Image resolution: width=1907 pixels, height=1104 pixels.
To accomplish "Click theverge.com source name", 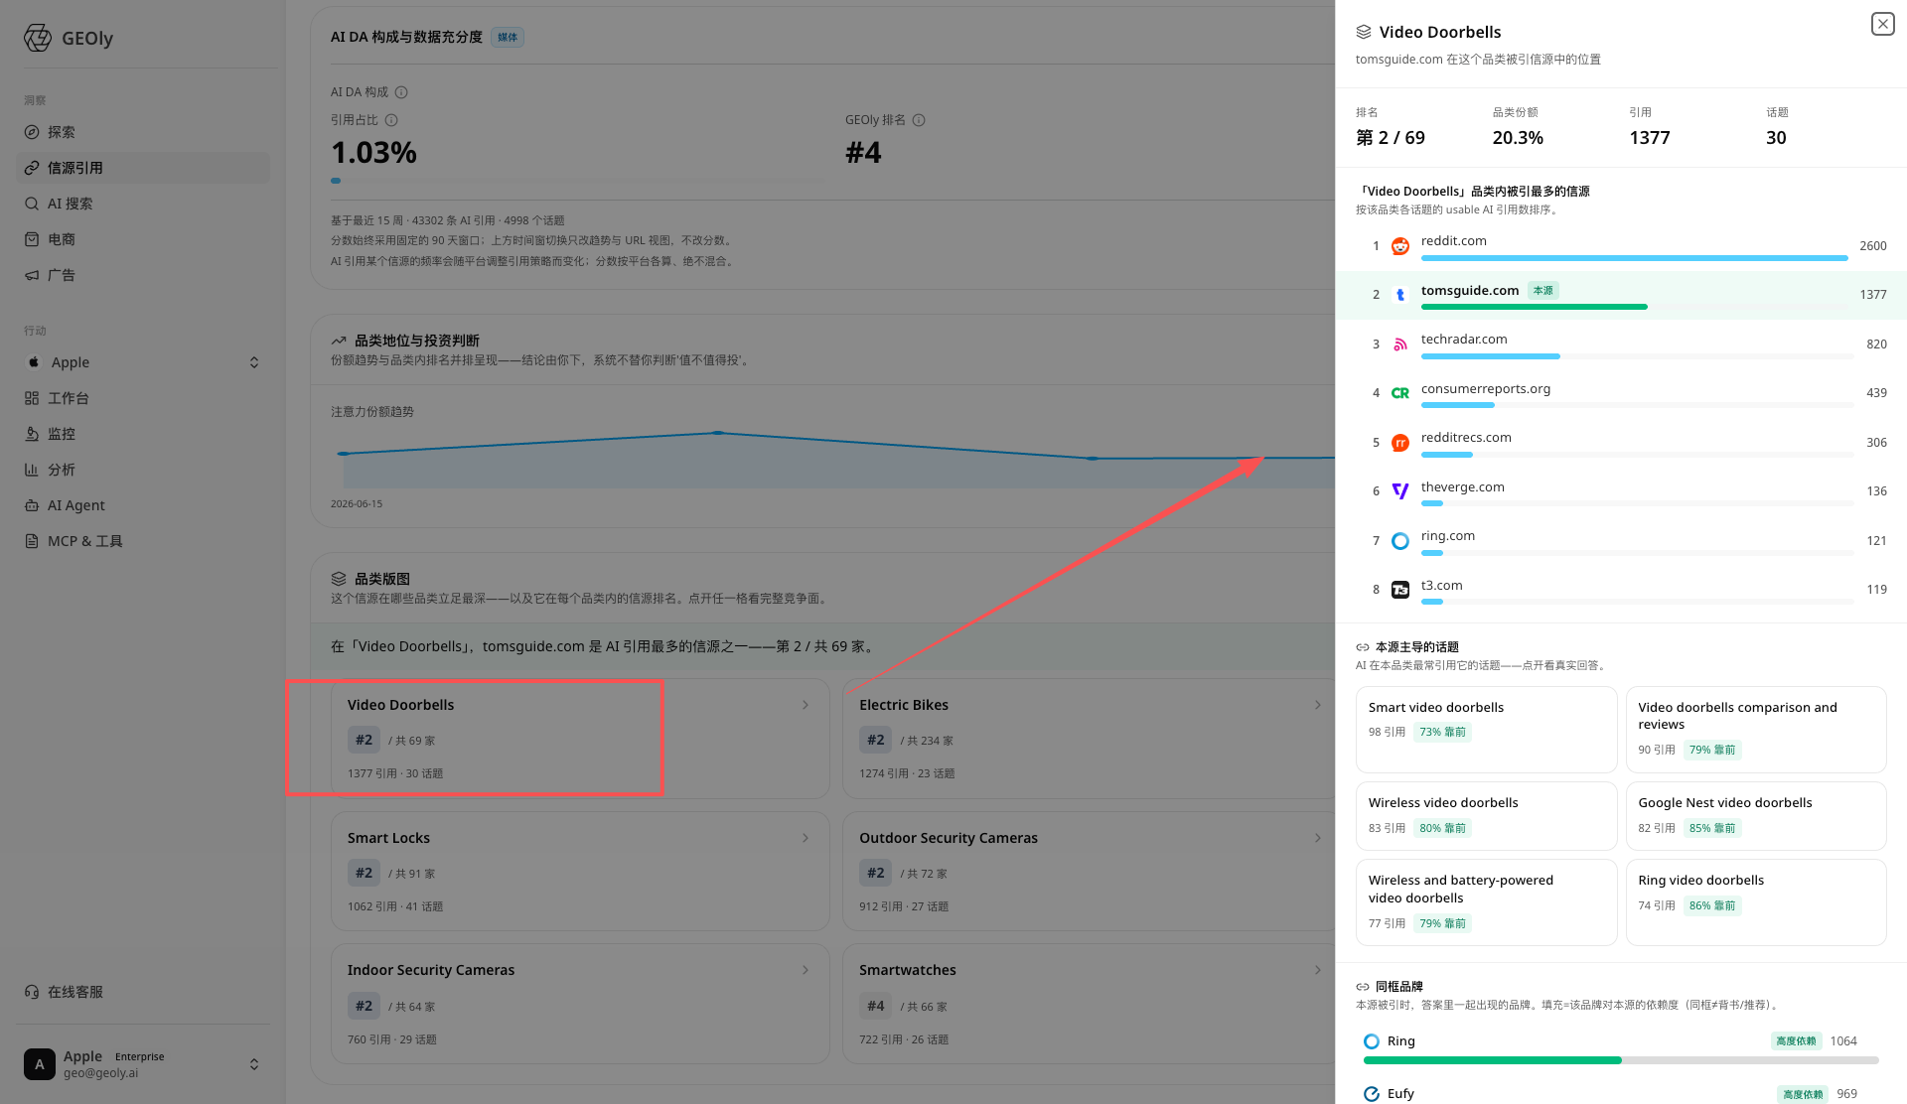I will pos(1463,487).
